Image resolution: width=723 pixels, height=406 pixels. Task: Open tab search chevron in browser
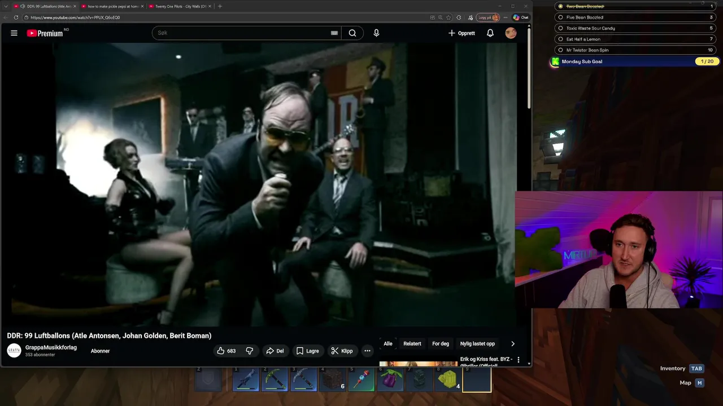tap(5, 6)
